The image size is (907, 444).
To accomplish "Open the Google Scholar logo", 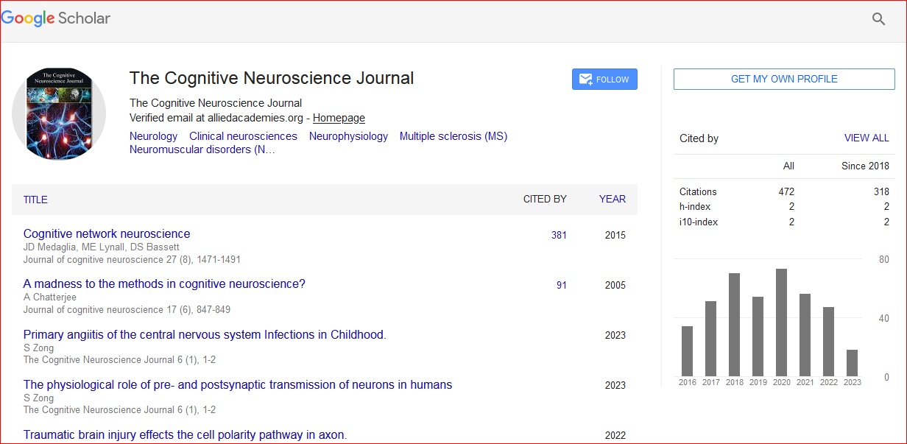I will [56, 18].
